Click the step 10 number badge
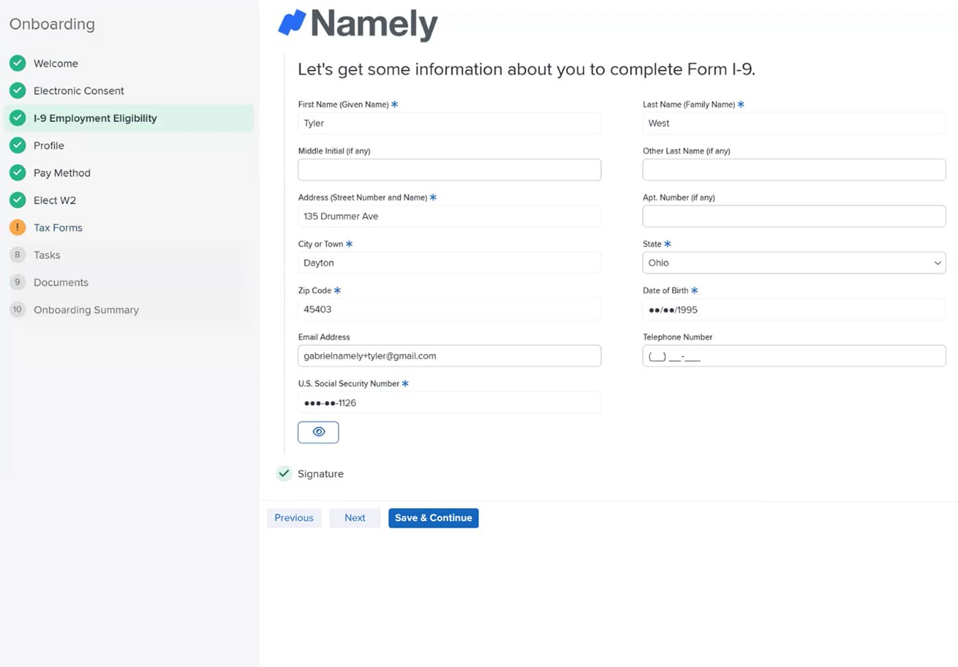 click(x=18, y=309)
